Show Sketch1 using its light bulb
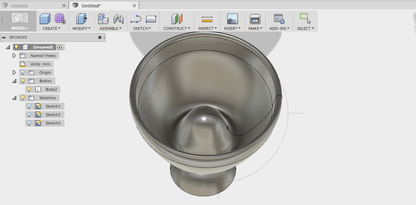The image size is (416, 205). tap(29, 106)
